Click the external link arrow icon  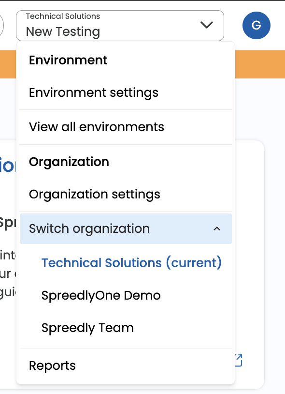(239, 360)
